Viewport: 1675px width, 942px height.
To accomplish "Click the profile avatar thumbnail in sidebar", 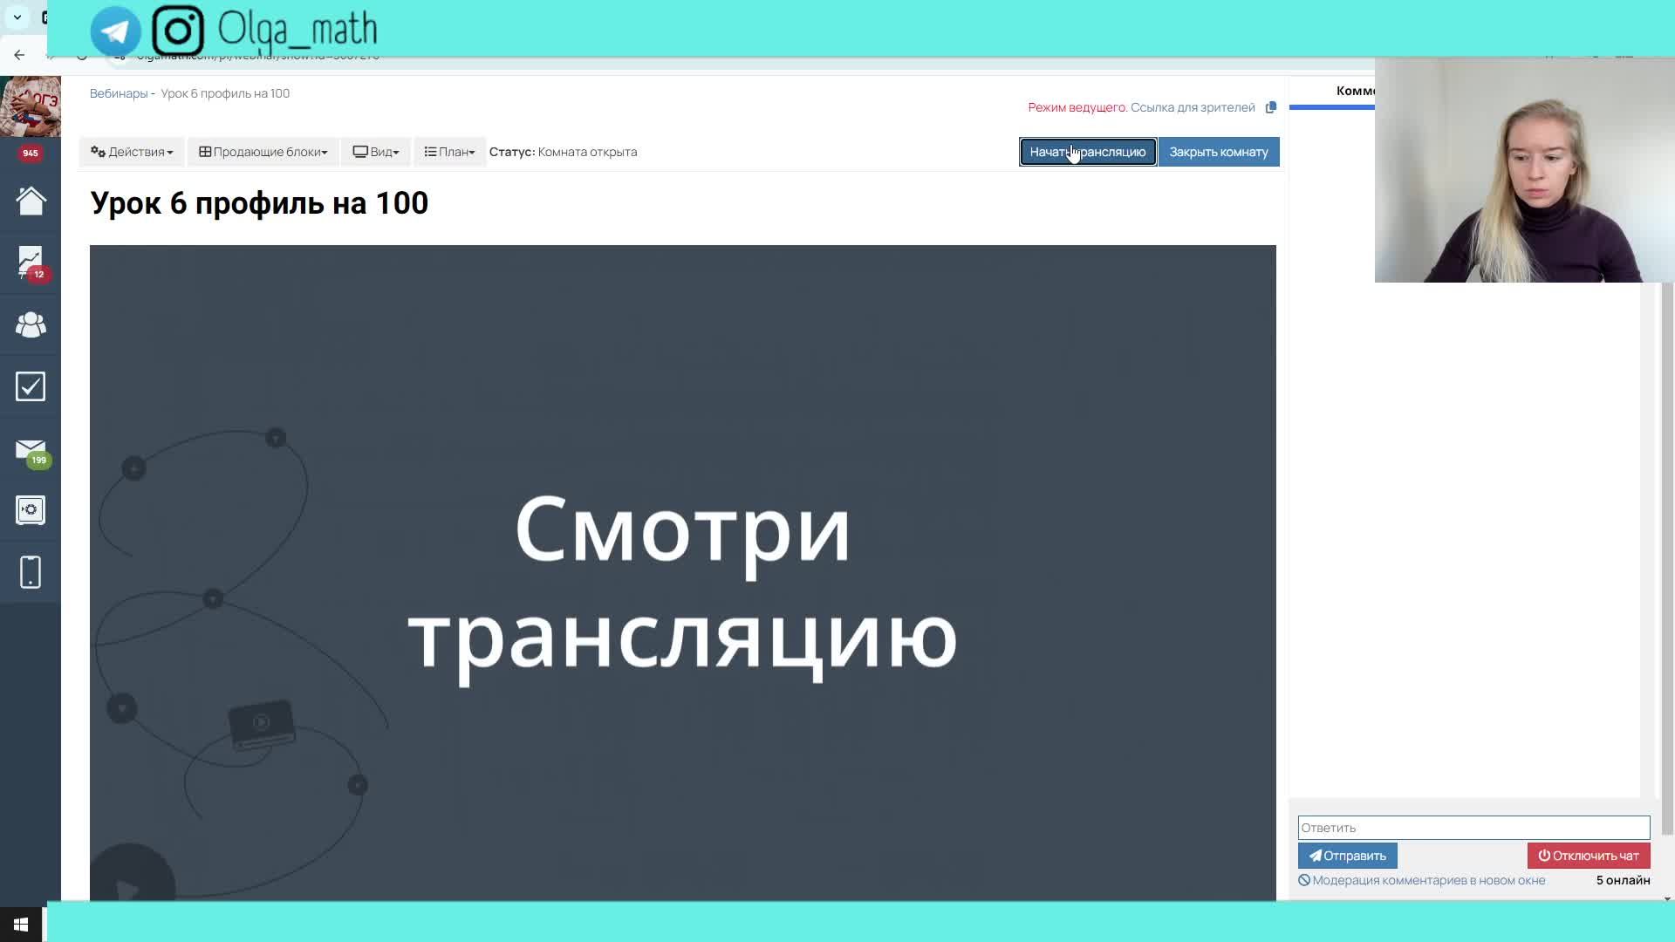I will point(31,106).
